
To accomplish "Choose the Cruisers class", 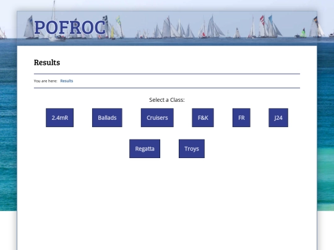I will pos(157,117).
